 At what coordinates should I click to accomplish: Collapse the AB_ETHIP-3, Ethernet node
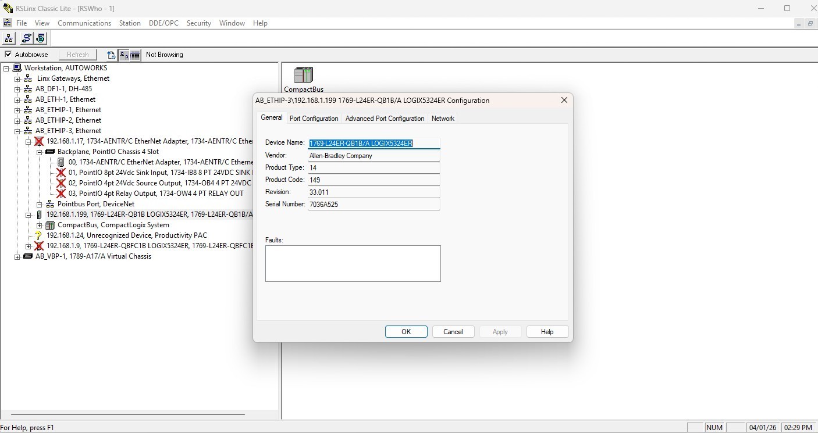pos(17,131)
